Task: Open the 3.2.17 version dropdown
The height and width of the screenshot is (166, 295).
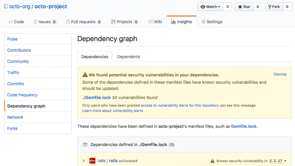Action: pos(278,161)
